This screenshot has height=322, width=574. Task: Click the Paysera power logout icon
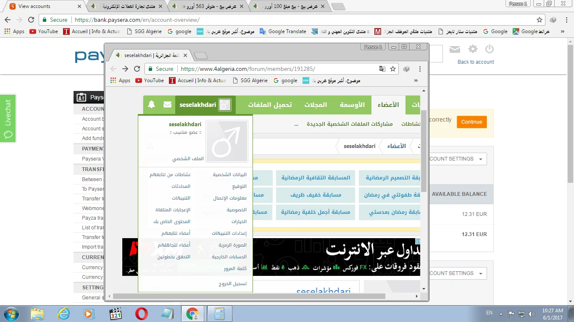[x=489, y=49]
